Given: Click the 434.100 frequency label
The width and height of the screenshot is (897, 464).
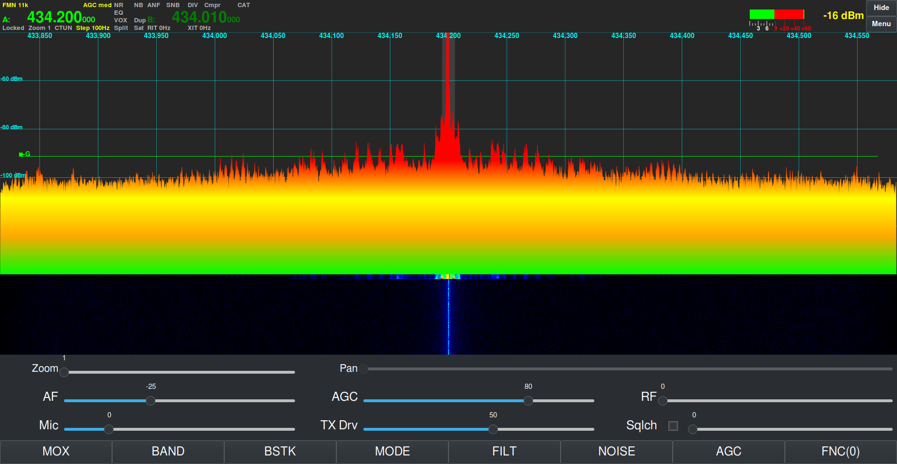Looking at the screenshot, I should pos(332,36).
